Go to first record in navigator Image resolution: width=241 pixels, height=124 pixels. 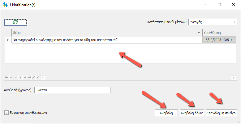7,77
